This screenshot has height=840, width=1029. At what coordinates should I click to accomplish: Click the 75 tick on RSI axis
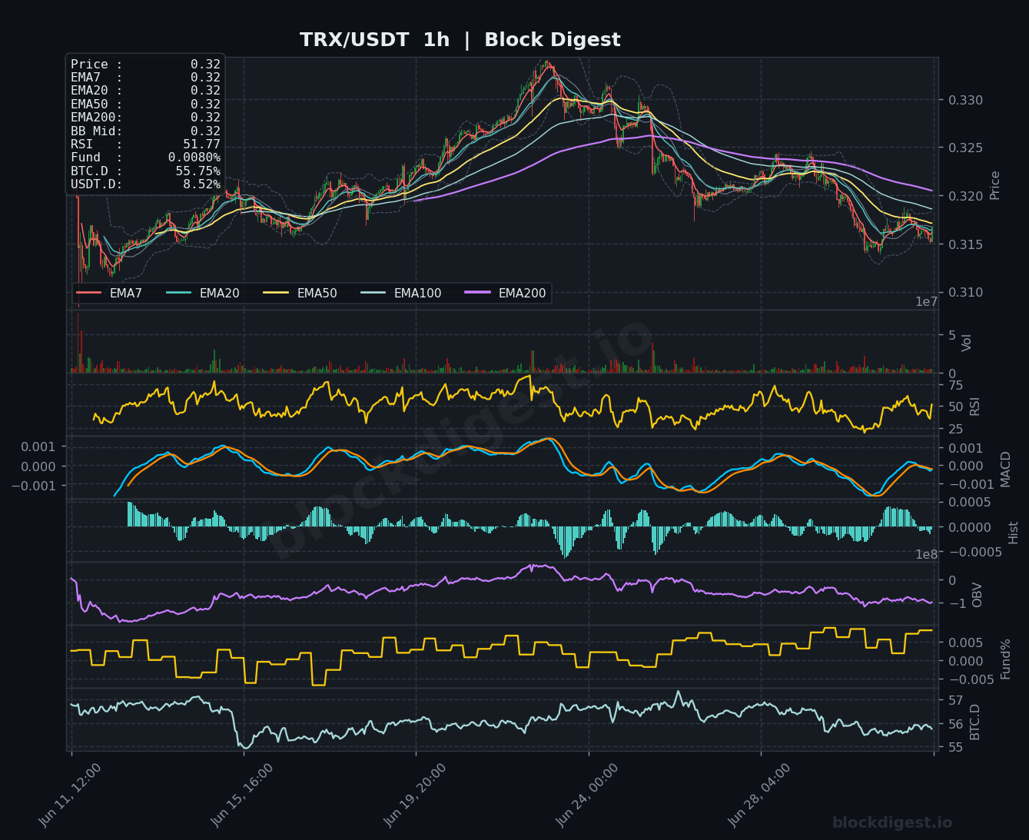956,385
